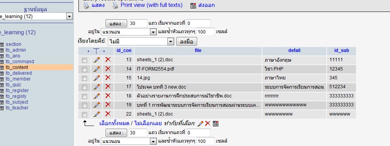Viewport: 390px width, 146px height.
Task: Open tb_subject table in sidebar
Action: [x=17, y=102]
